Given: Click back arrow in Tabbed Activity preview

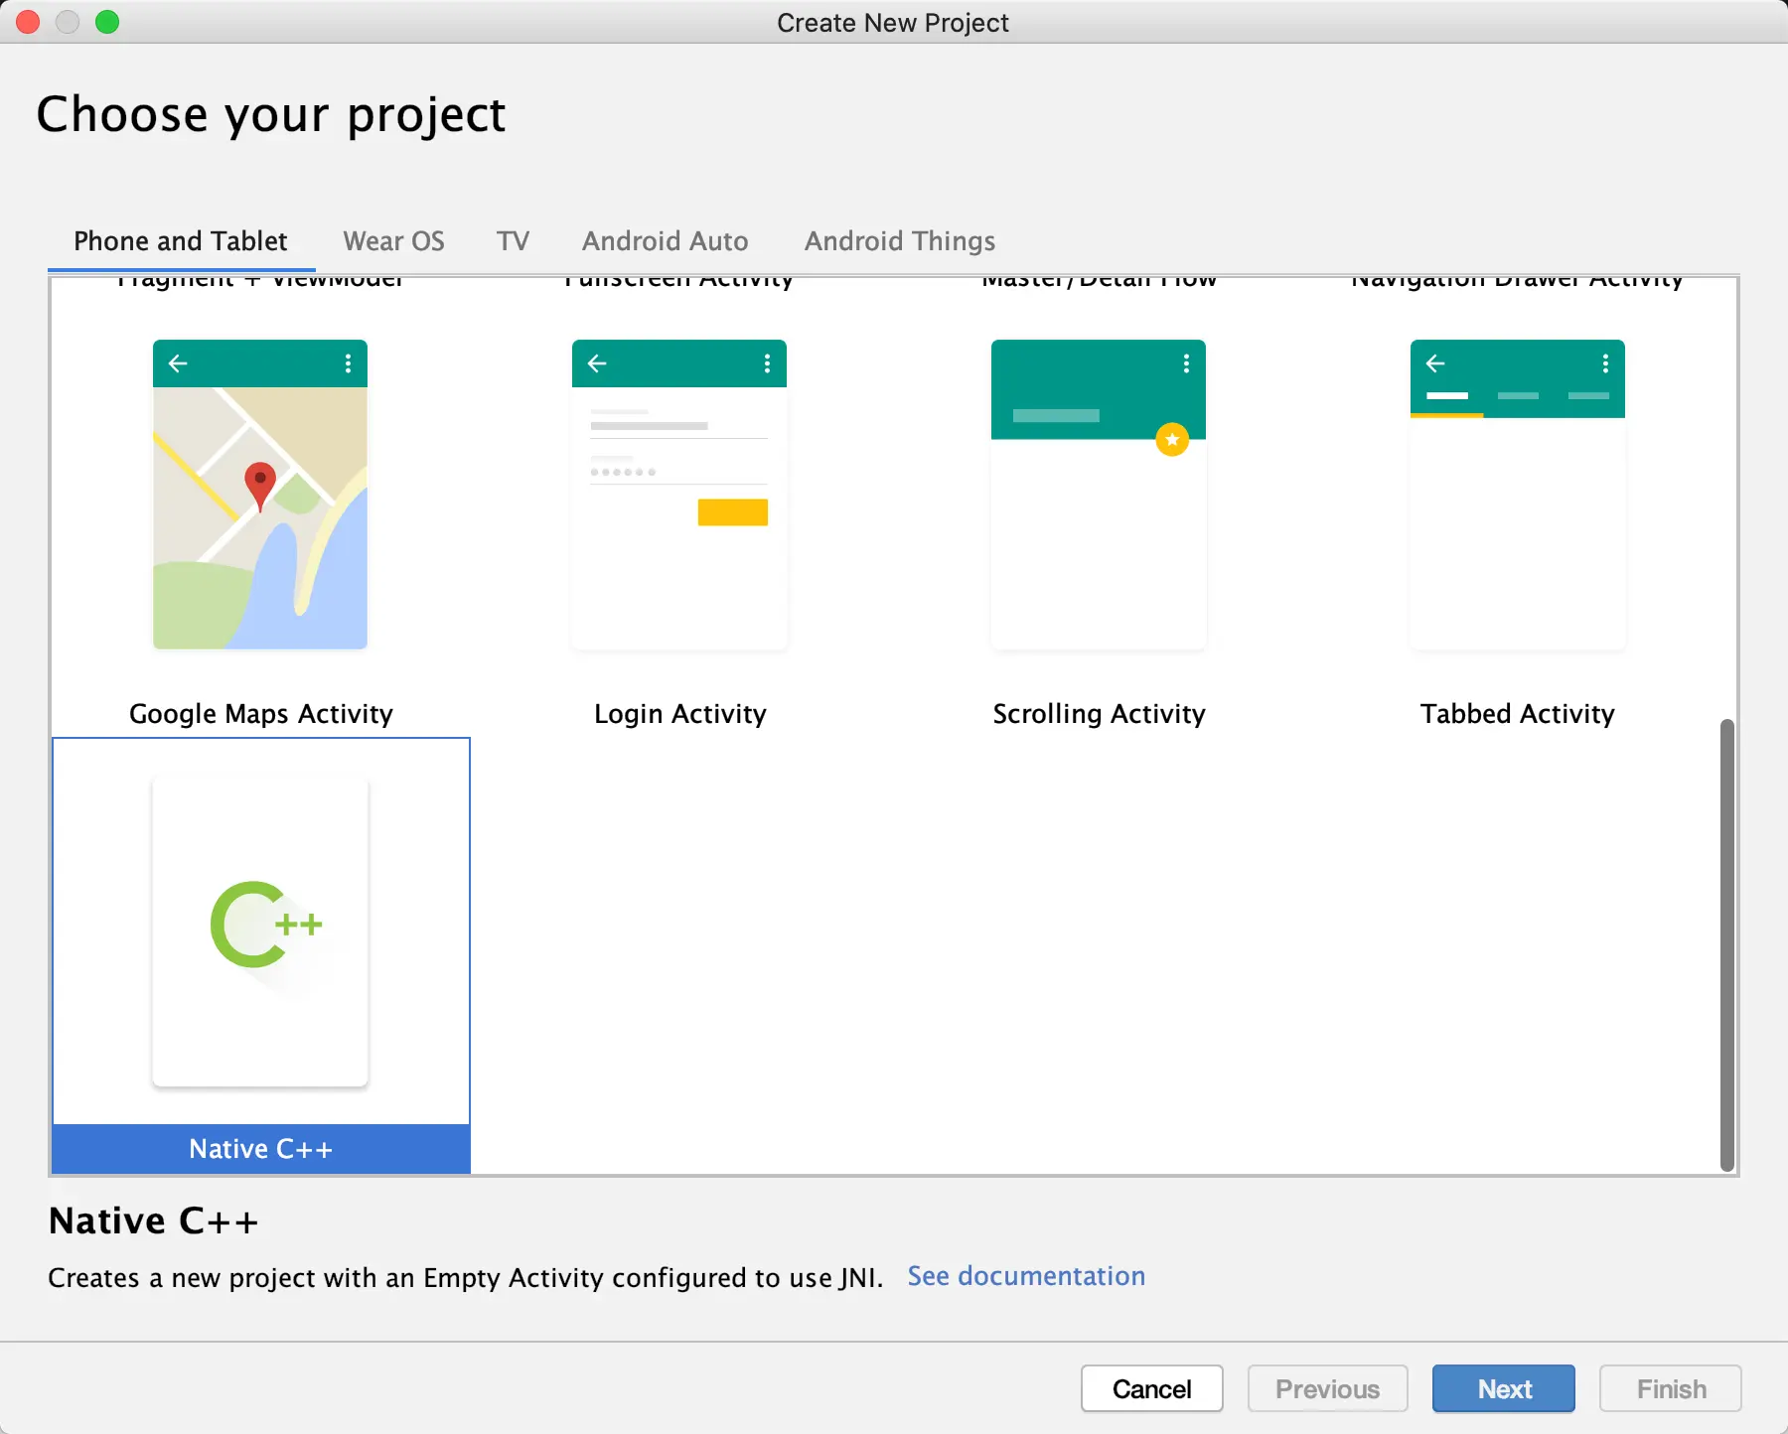Looking at the screenshot, I should point(1435,363).
